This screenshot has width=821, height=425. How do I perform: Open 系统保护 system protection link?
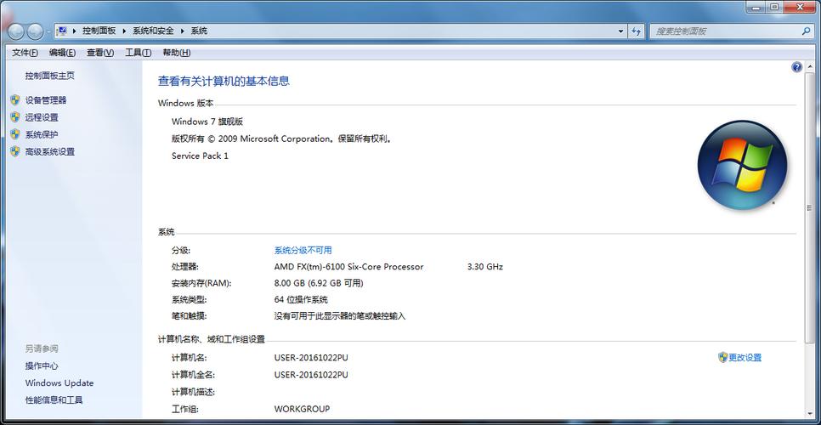[42, 134]
